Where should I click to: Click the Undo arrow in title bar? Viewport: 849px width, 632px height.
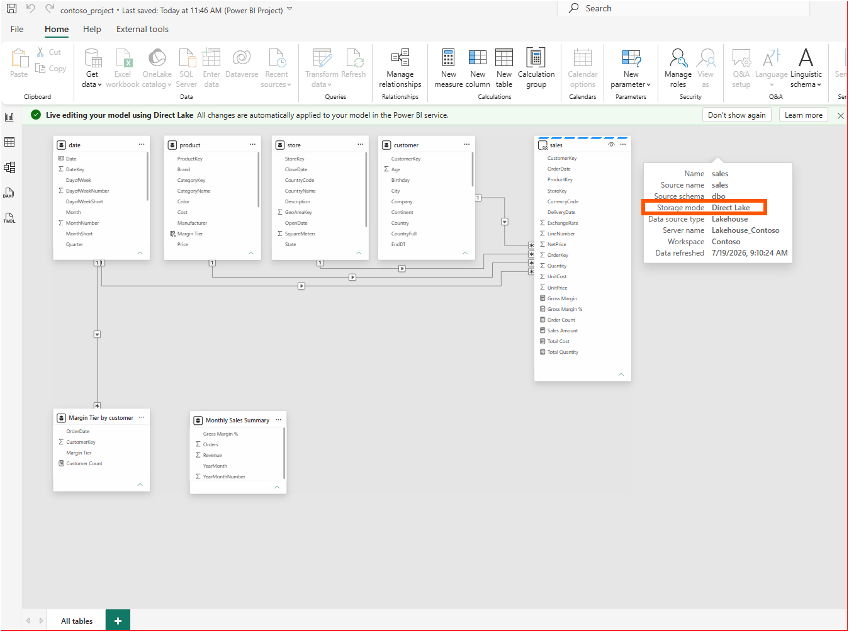pos(30,9)
